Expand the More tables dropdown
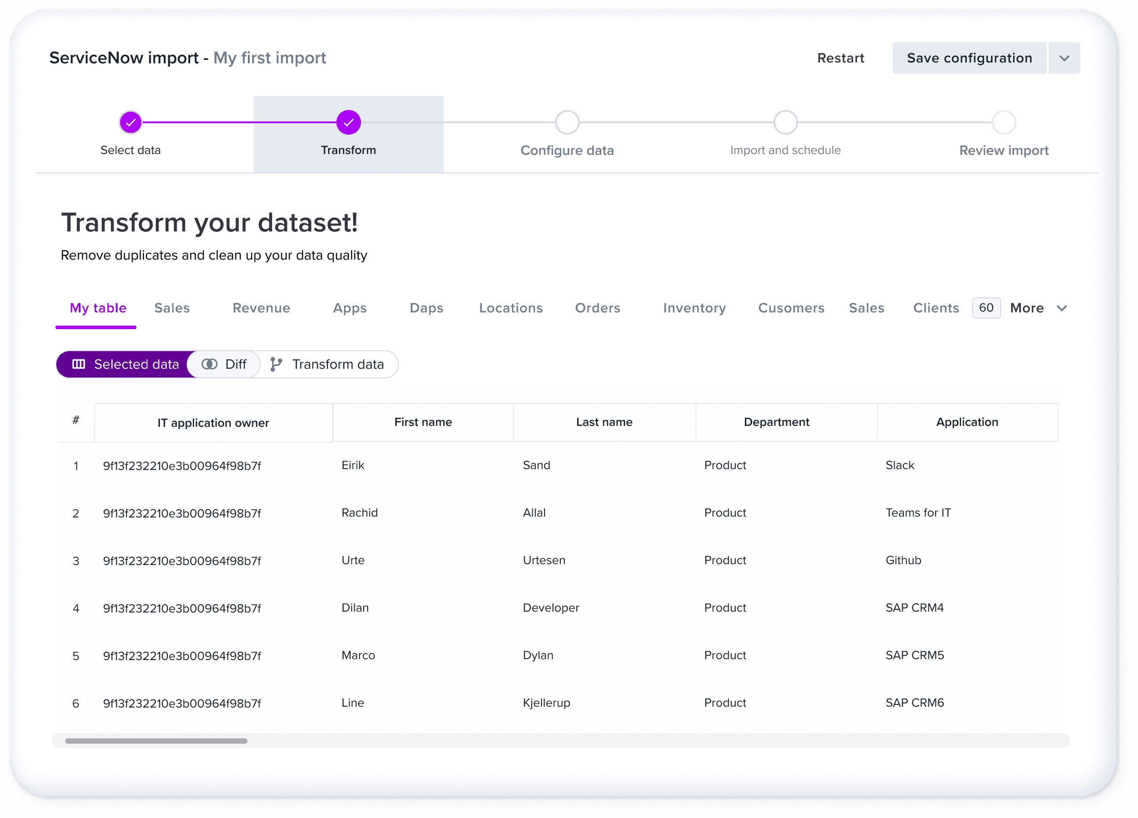 pos(1061,308)
